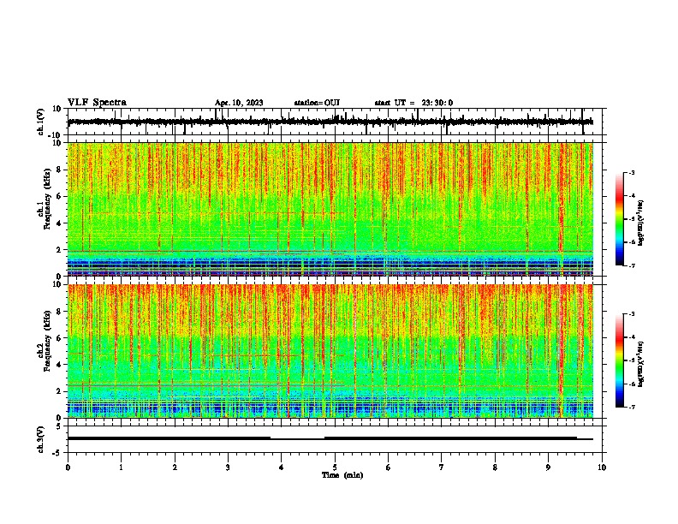Click the time axis tick label "2"
This screenshot has width=678, height=524.
point(175,467)
